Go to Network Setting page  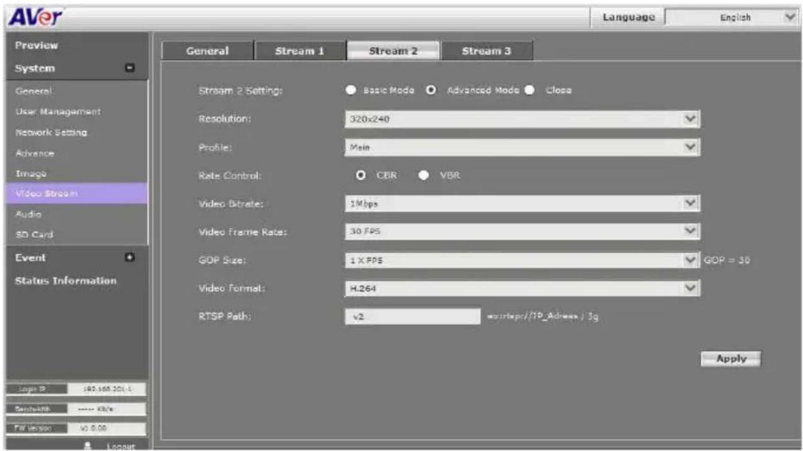coord(51,132)
